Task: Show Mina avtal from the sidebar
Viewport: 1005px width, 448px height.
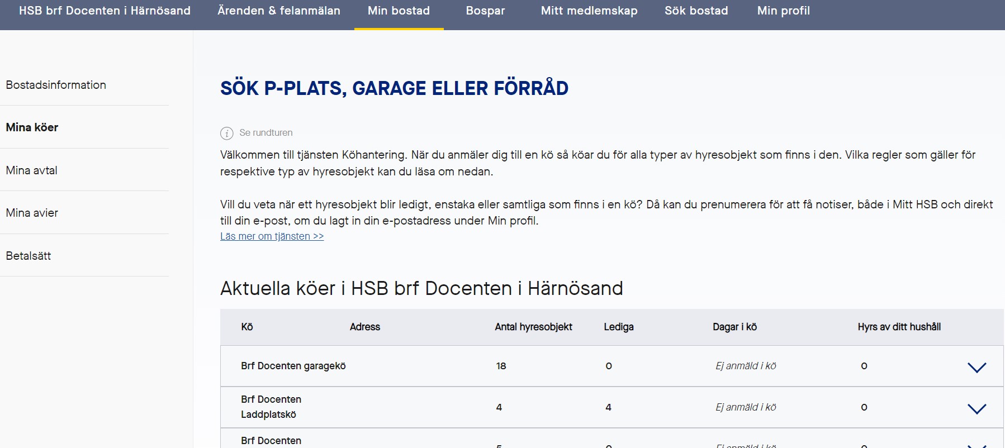Action: [x=31, y=170]
